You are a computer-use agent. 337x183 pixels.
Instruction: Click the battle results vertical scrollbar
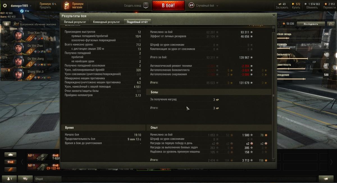click(x=274, y=95)
